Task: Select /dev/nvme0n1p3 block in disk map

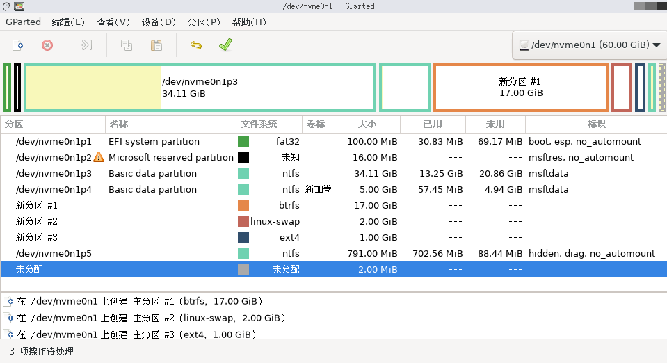Action: [x=200, y=88]
